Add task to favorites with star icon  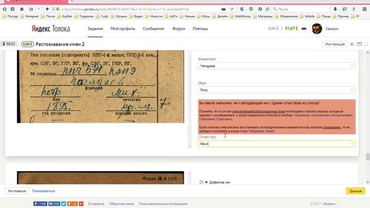click(352, 44)
